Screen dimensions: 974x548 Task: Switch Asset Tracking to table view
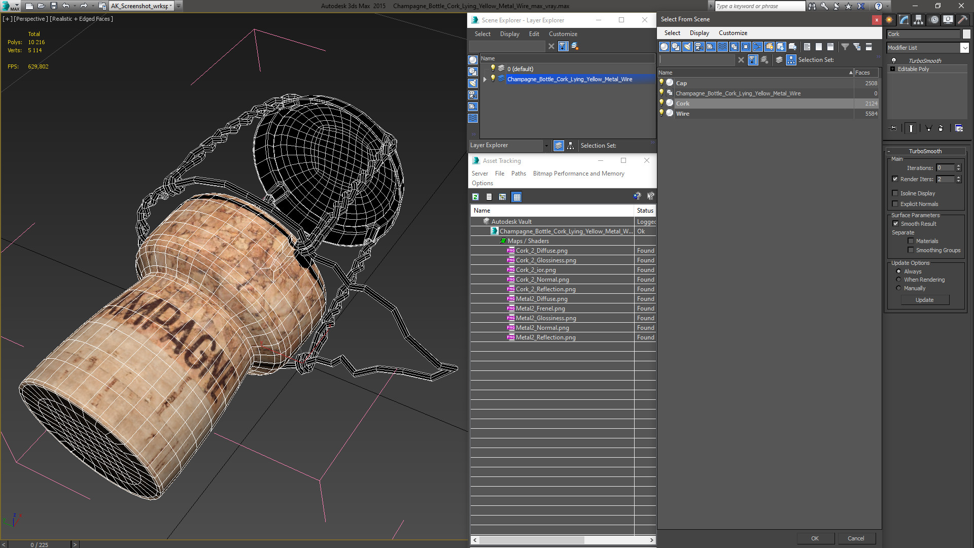[x=516, y=197]
